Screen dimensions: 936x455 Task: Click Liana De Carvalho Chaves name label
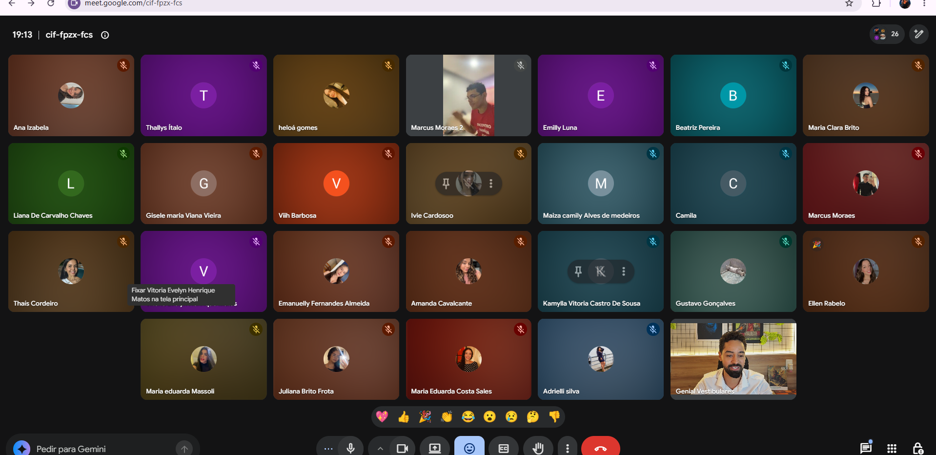[x=53, y=215]
